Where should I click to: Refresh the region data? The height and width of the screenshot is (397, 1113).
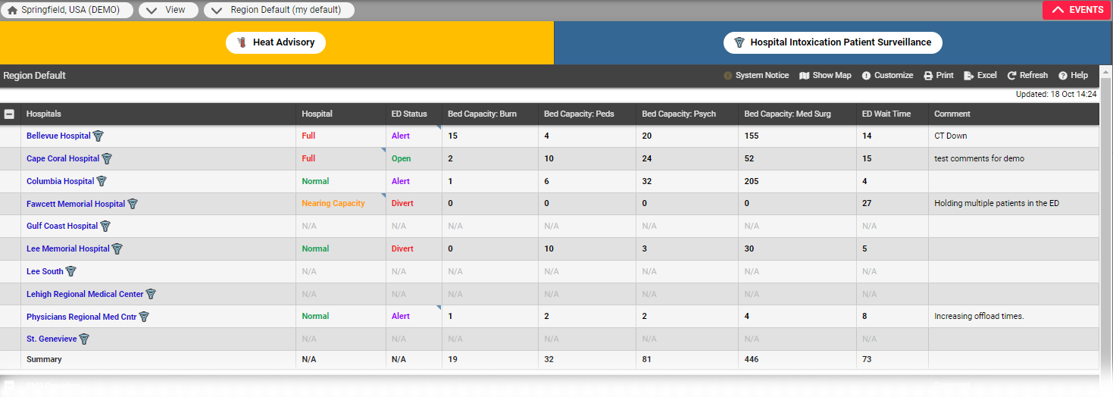1027,76
